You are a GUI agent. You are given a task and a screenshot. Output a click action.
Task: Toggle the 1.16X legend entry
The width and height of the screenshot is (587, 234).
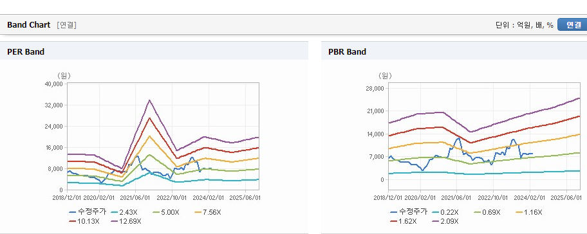click(529, 212)
